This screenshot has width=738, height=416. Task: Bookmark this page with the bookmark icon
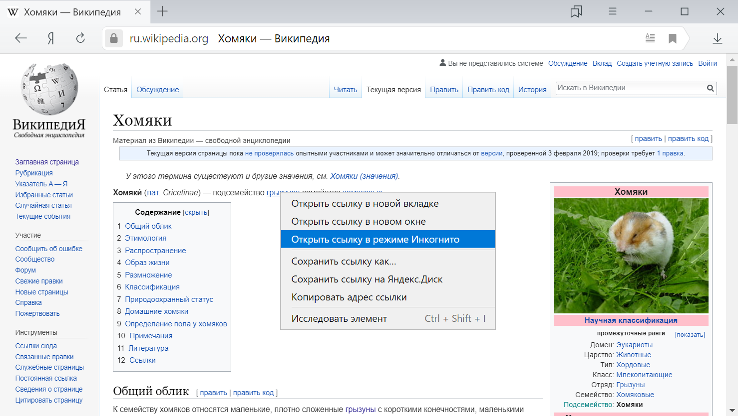[673, 38]
